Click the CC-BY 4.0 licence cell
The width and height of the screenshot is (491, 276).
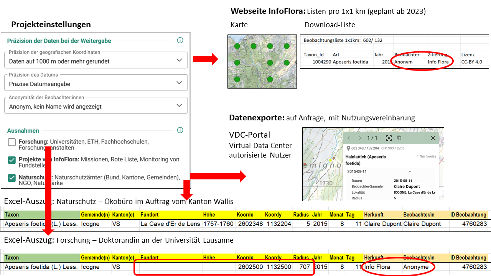point(472,62)
